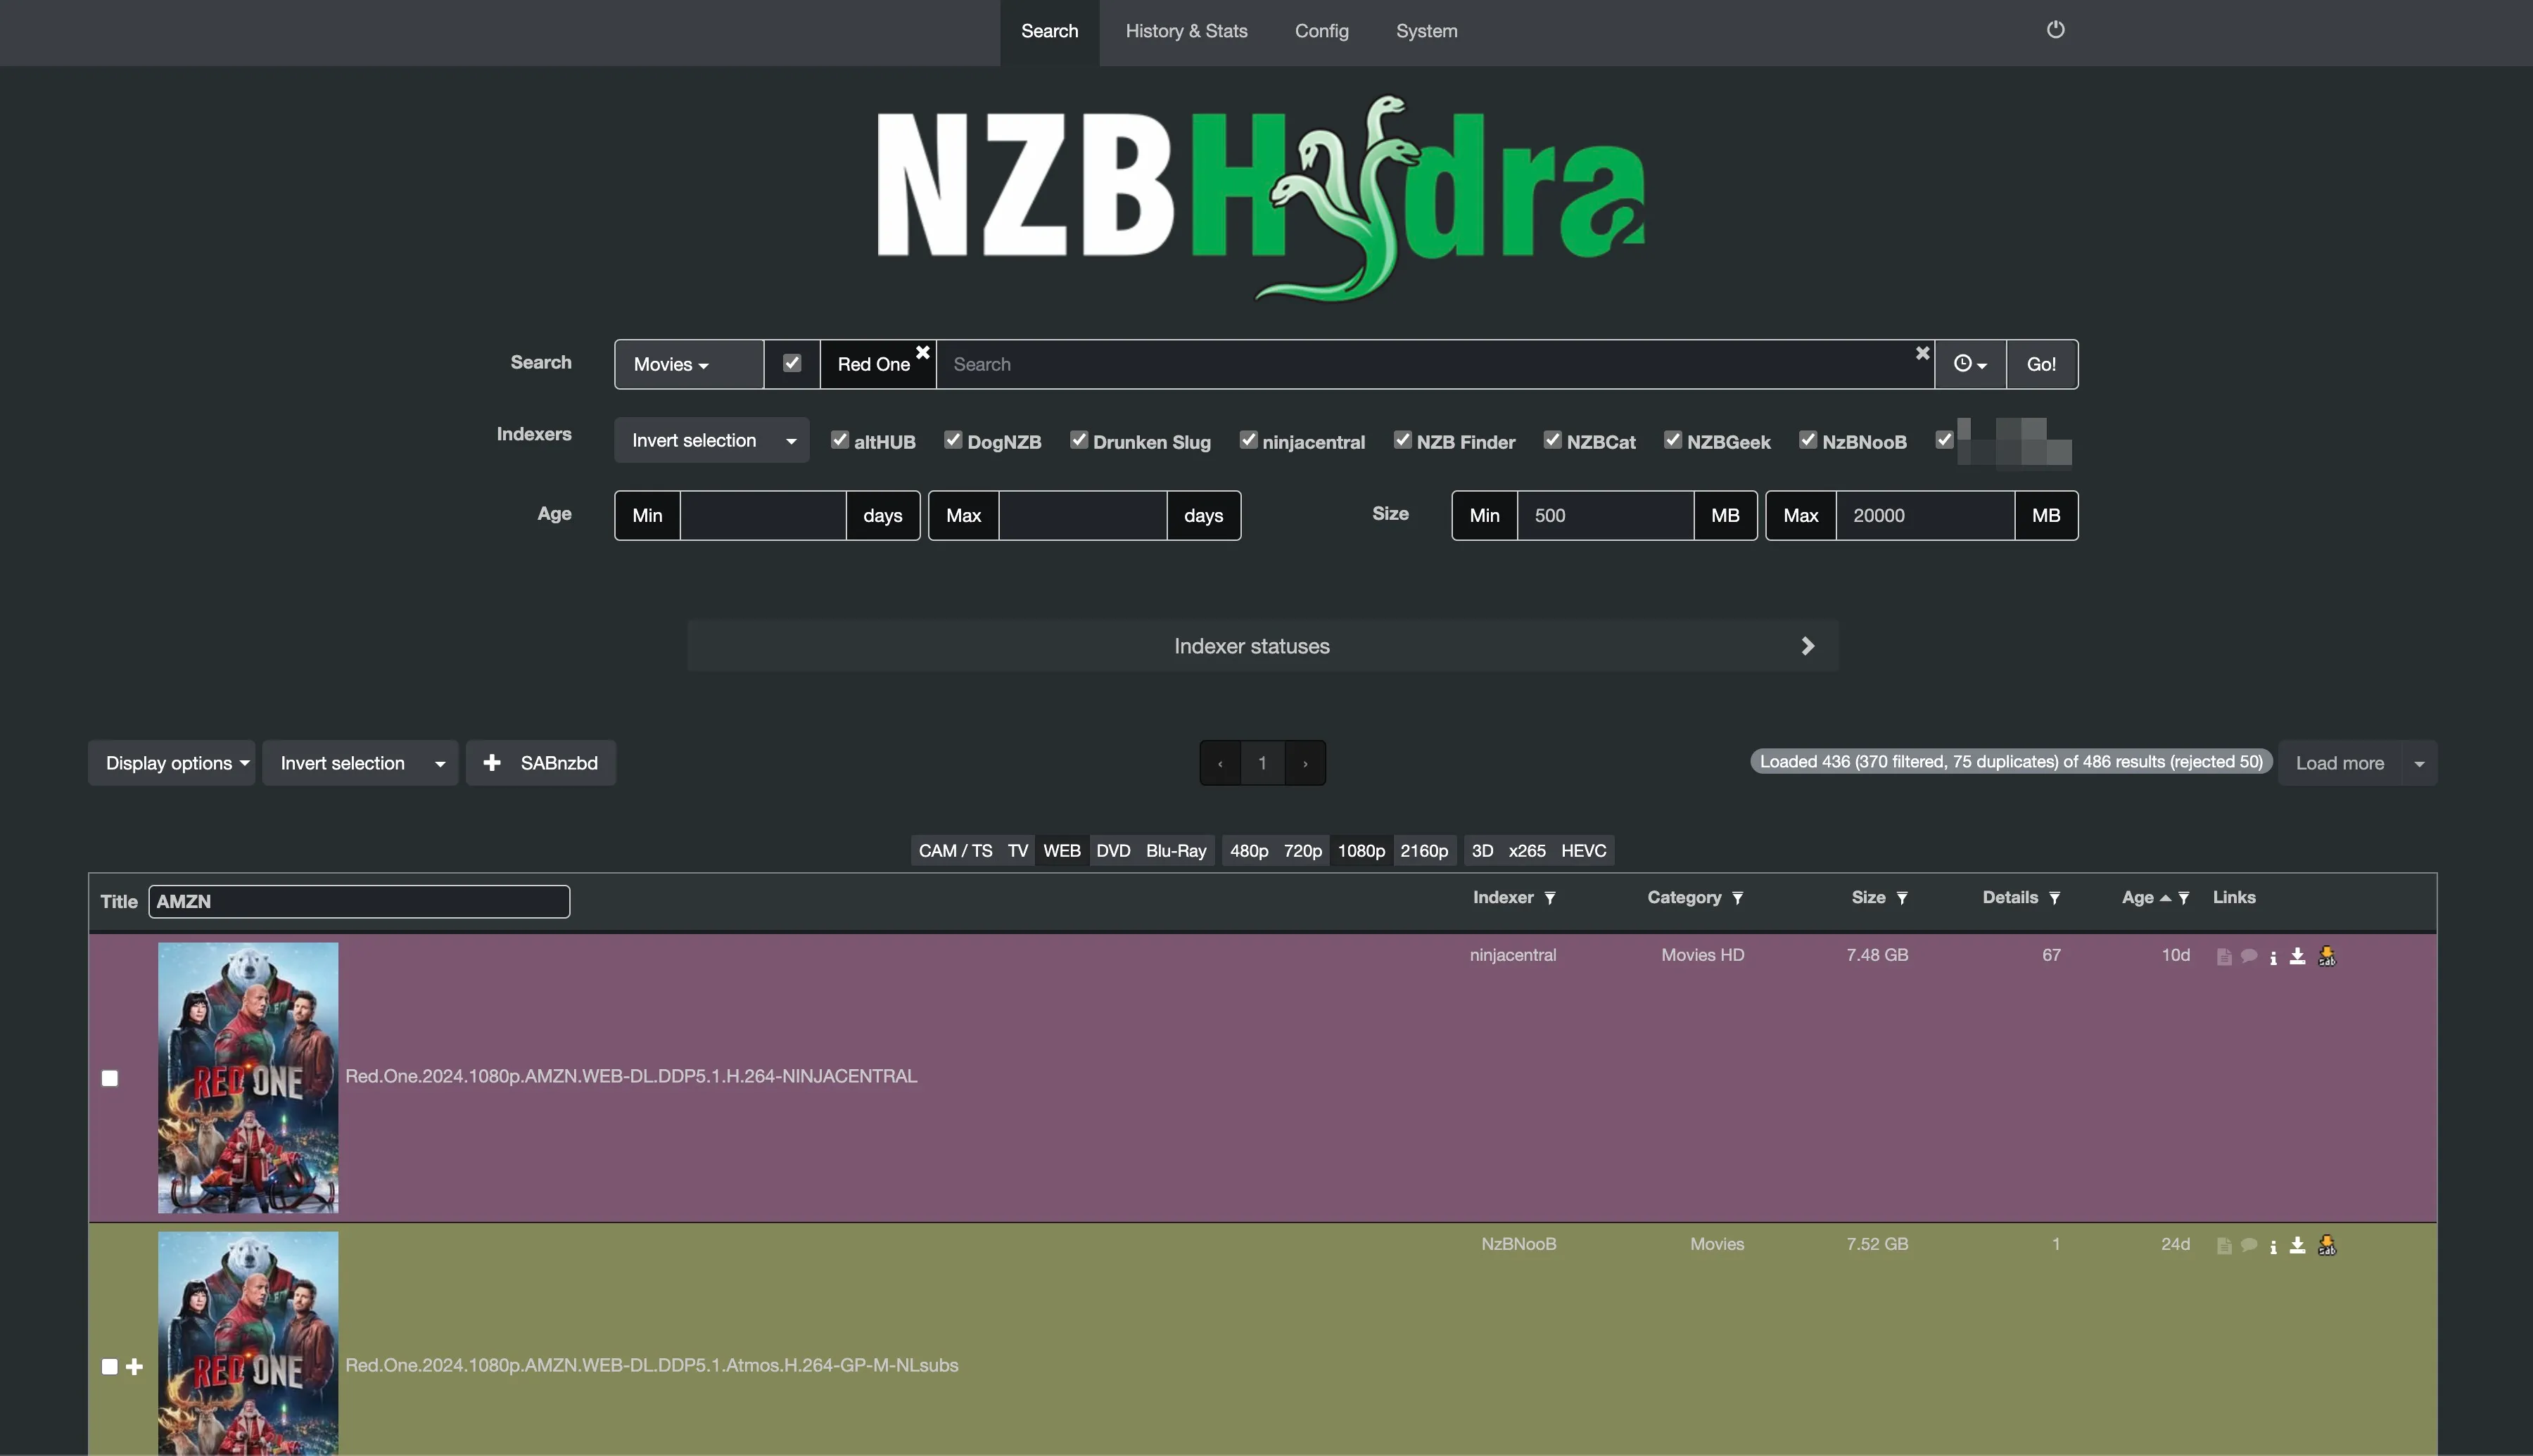Open comments icon for ninjacentral result

click(2249, 956)
